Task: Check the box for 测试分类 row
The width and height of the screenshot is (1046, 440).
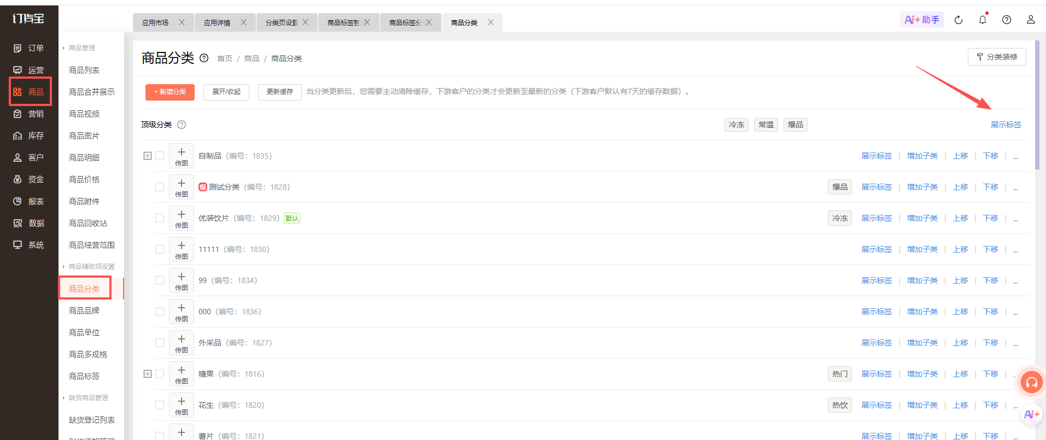Action: click(x=160, y=187)
